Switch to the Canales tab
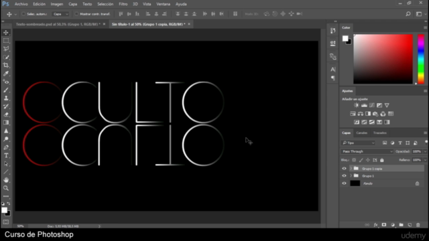This screenshot has width=429, height=241. (x=362, y=133)
